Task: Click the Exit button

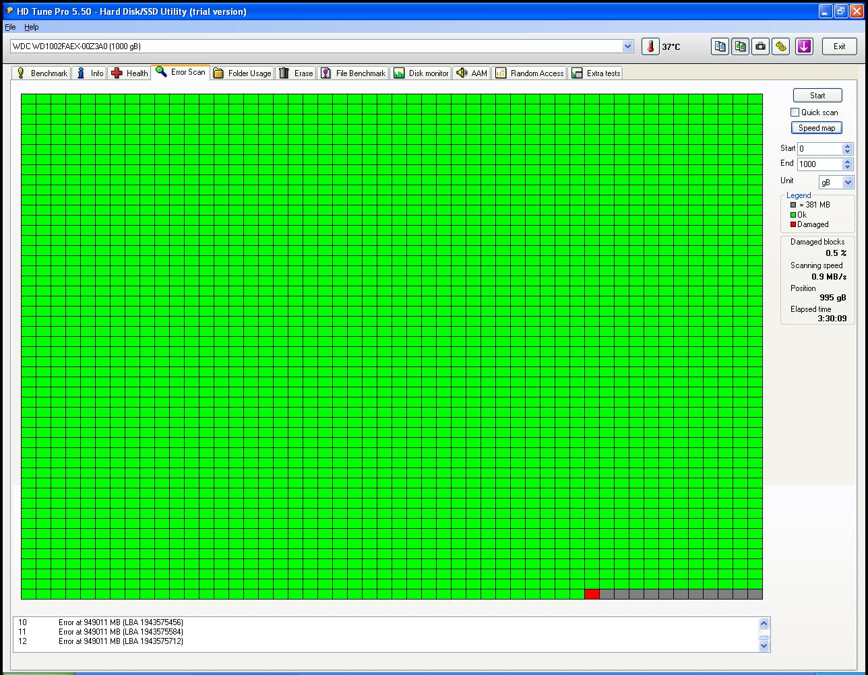Action: click(x=839, y=46)
